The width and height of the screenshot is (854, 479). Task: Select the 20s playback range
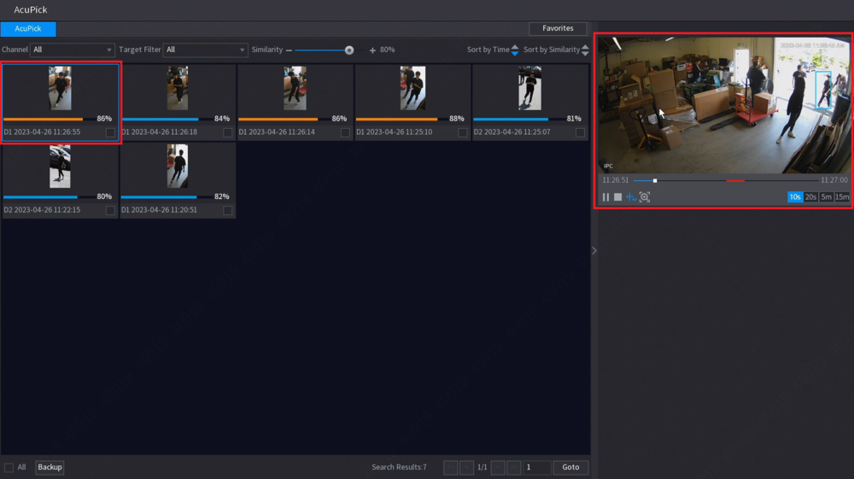point(810,197)
